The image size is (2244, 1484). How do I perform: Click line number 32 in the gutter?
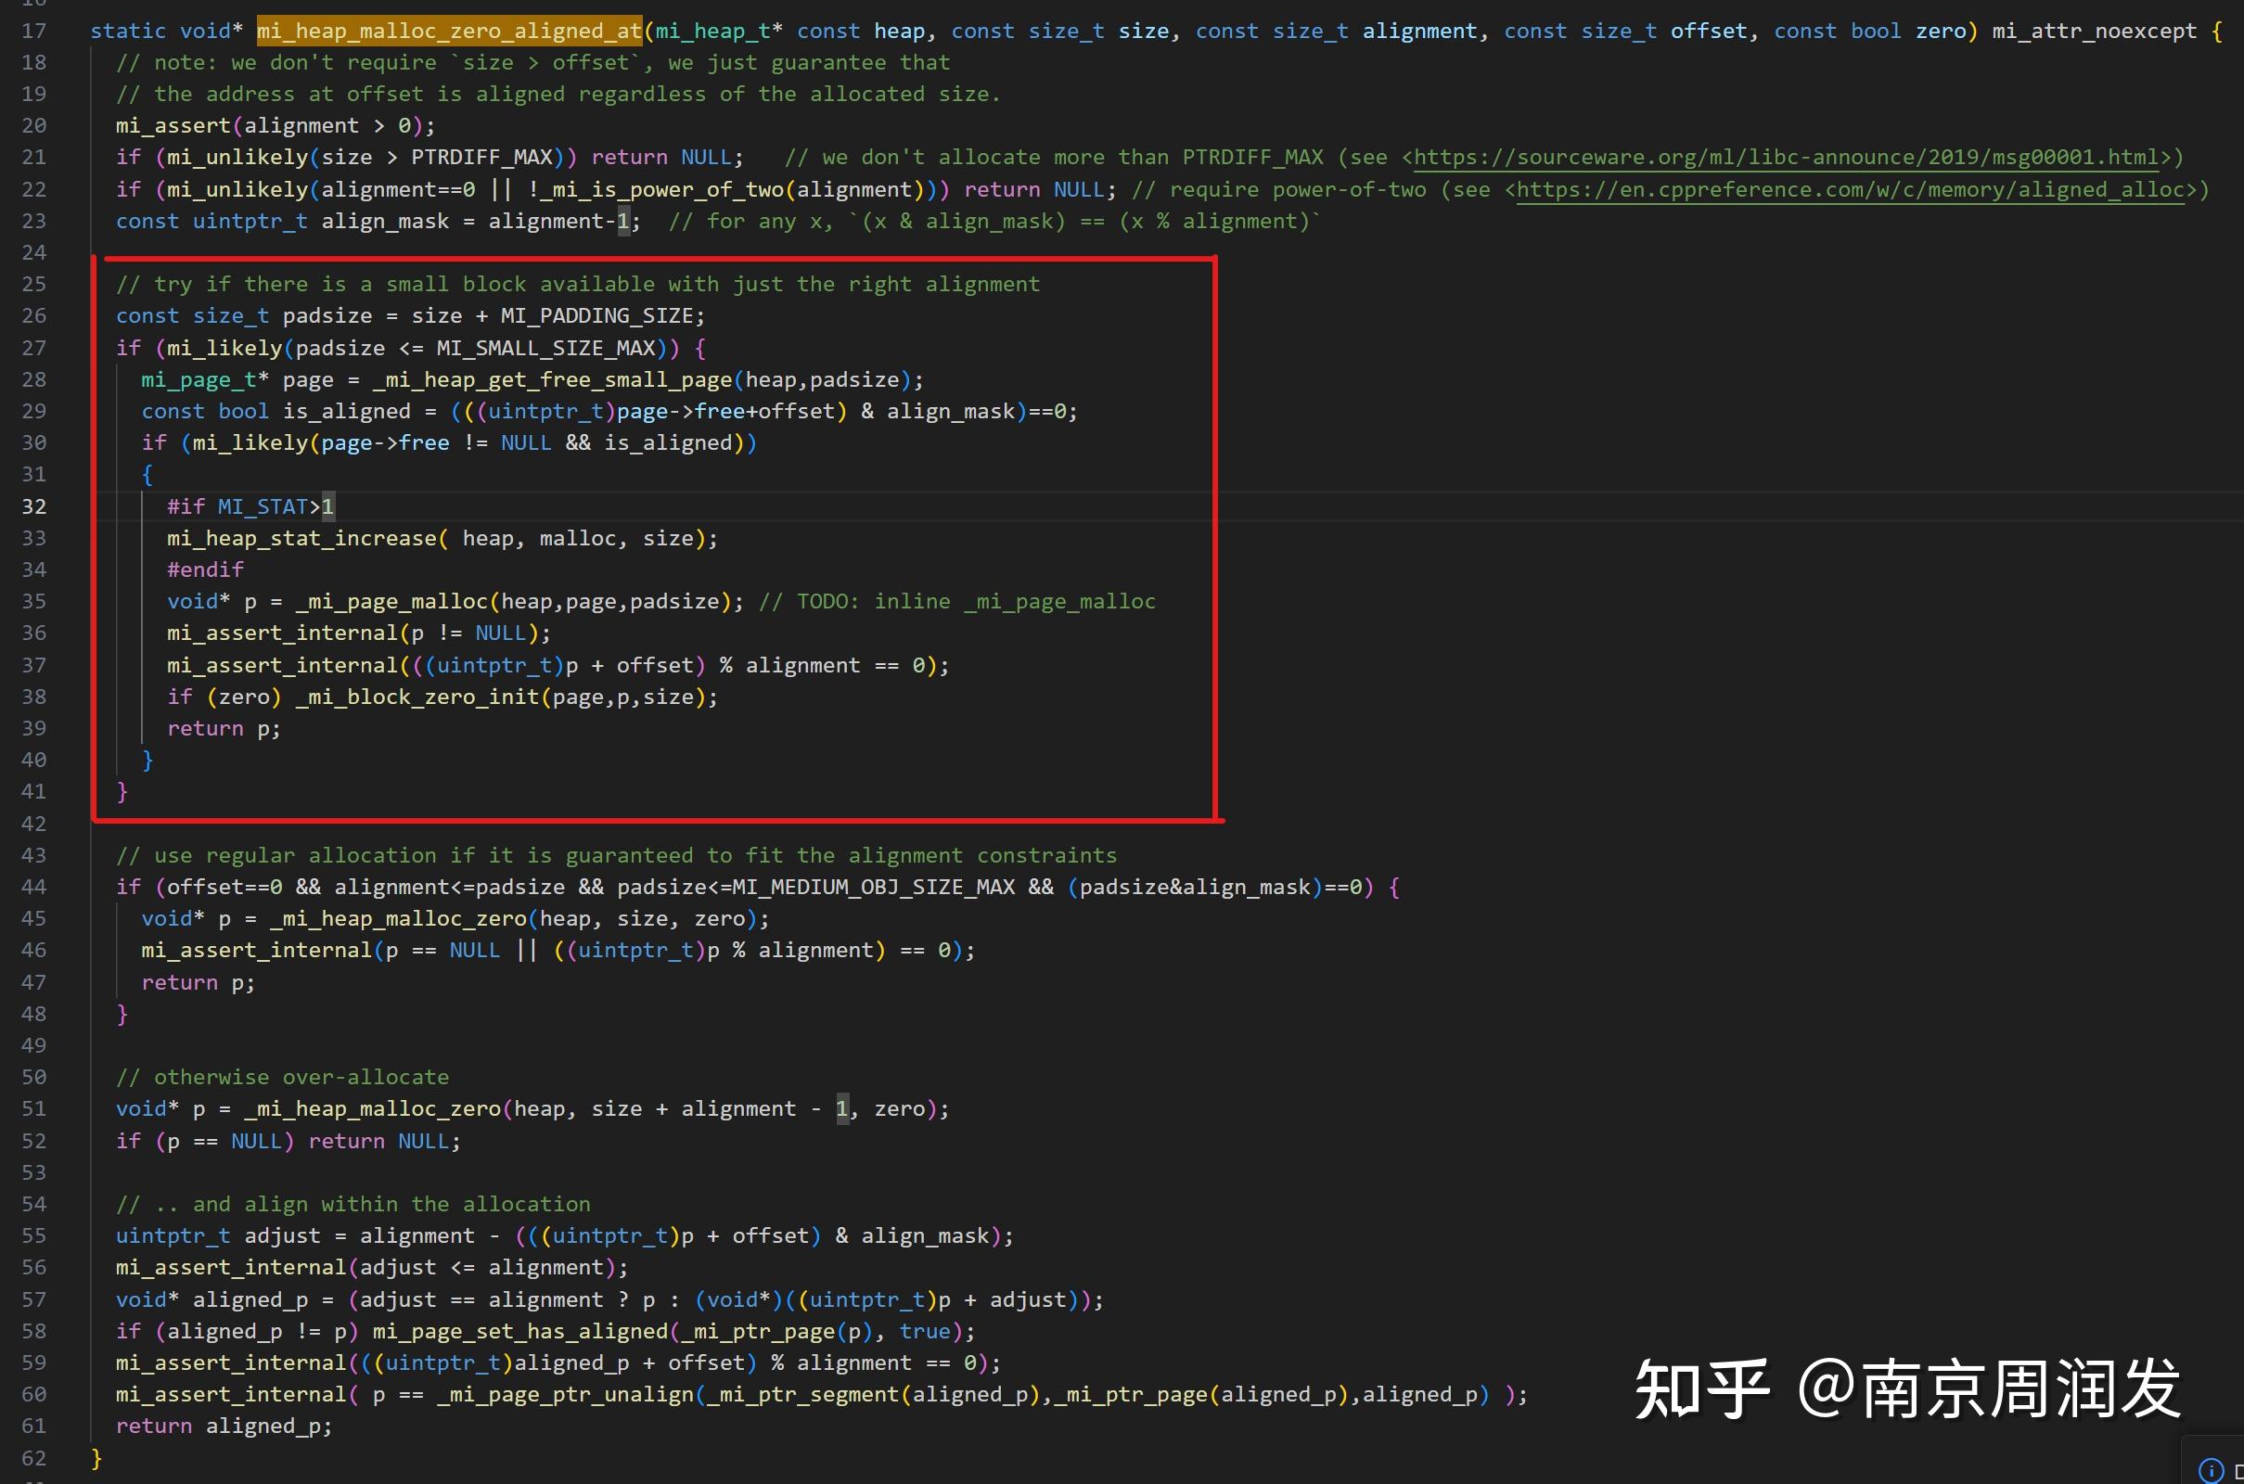[x=34, y=506]
